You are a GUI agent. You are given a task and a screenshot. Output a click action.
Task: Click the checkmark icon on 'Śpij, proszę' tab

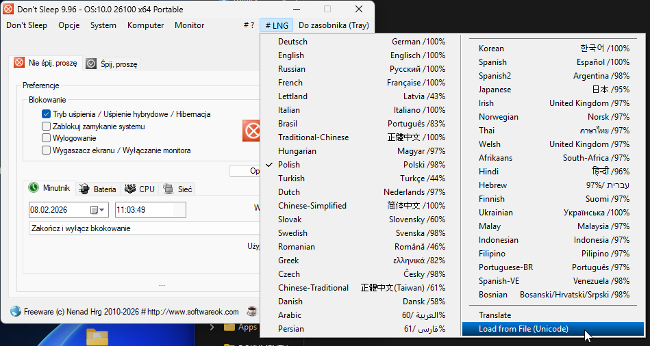91,64
